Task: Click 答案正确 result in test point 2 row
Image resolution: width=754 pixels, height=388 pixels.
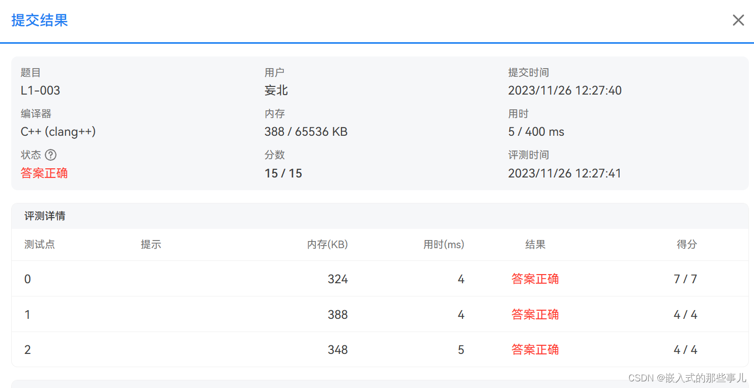Action: point(535,350)
